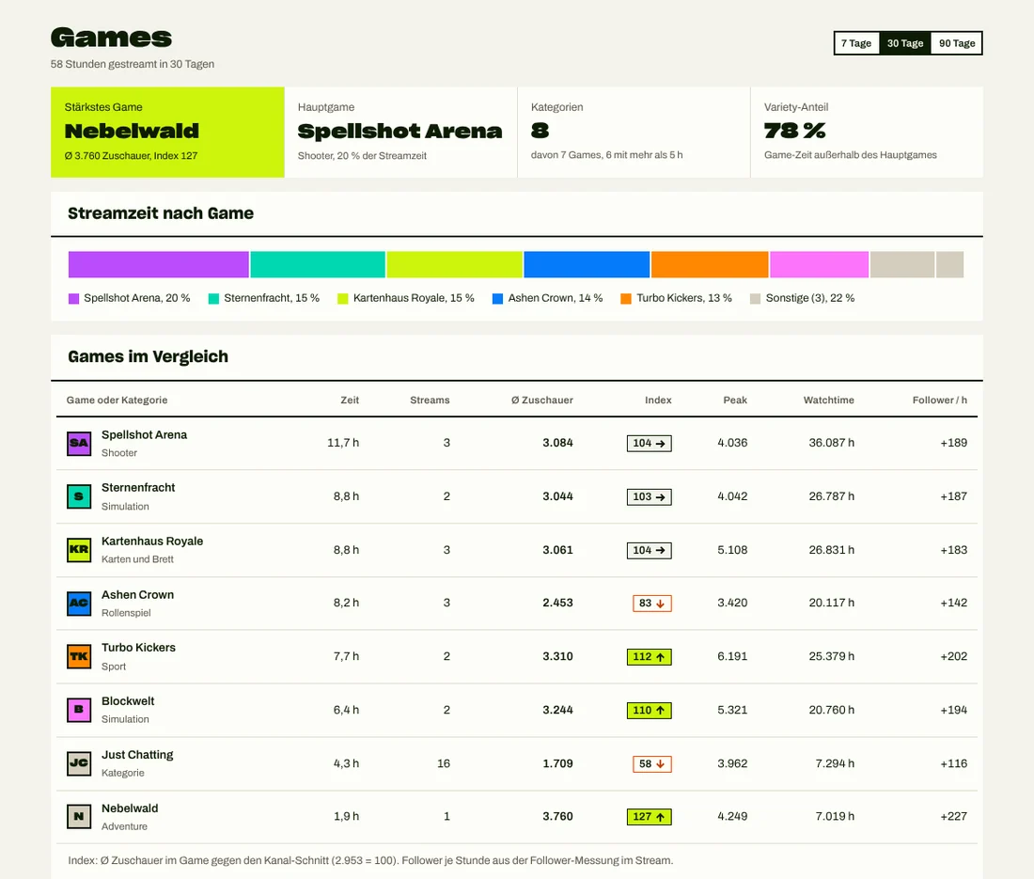Click the Index footnote text below table
Screen dimensions: 1034x879
point(370,860)
